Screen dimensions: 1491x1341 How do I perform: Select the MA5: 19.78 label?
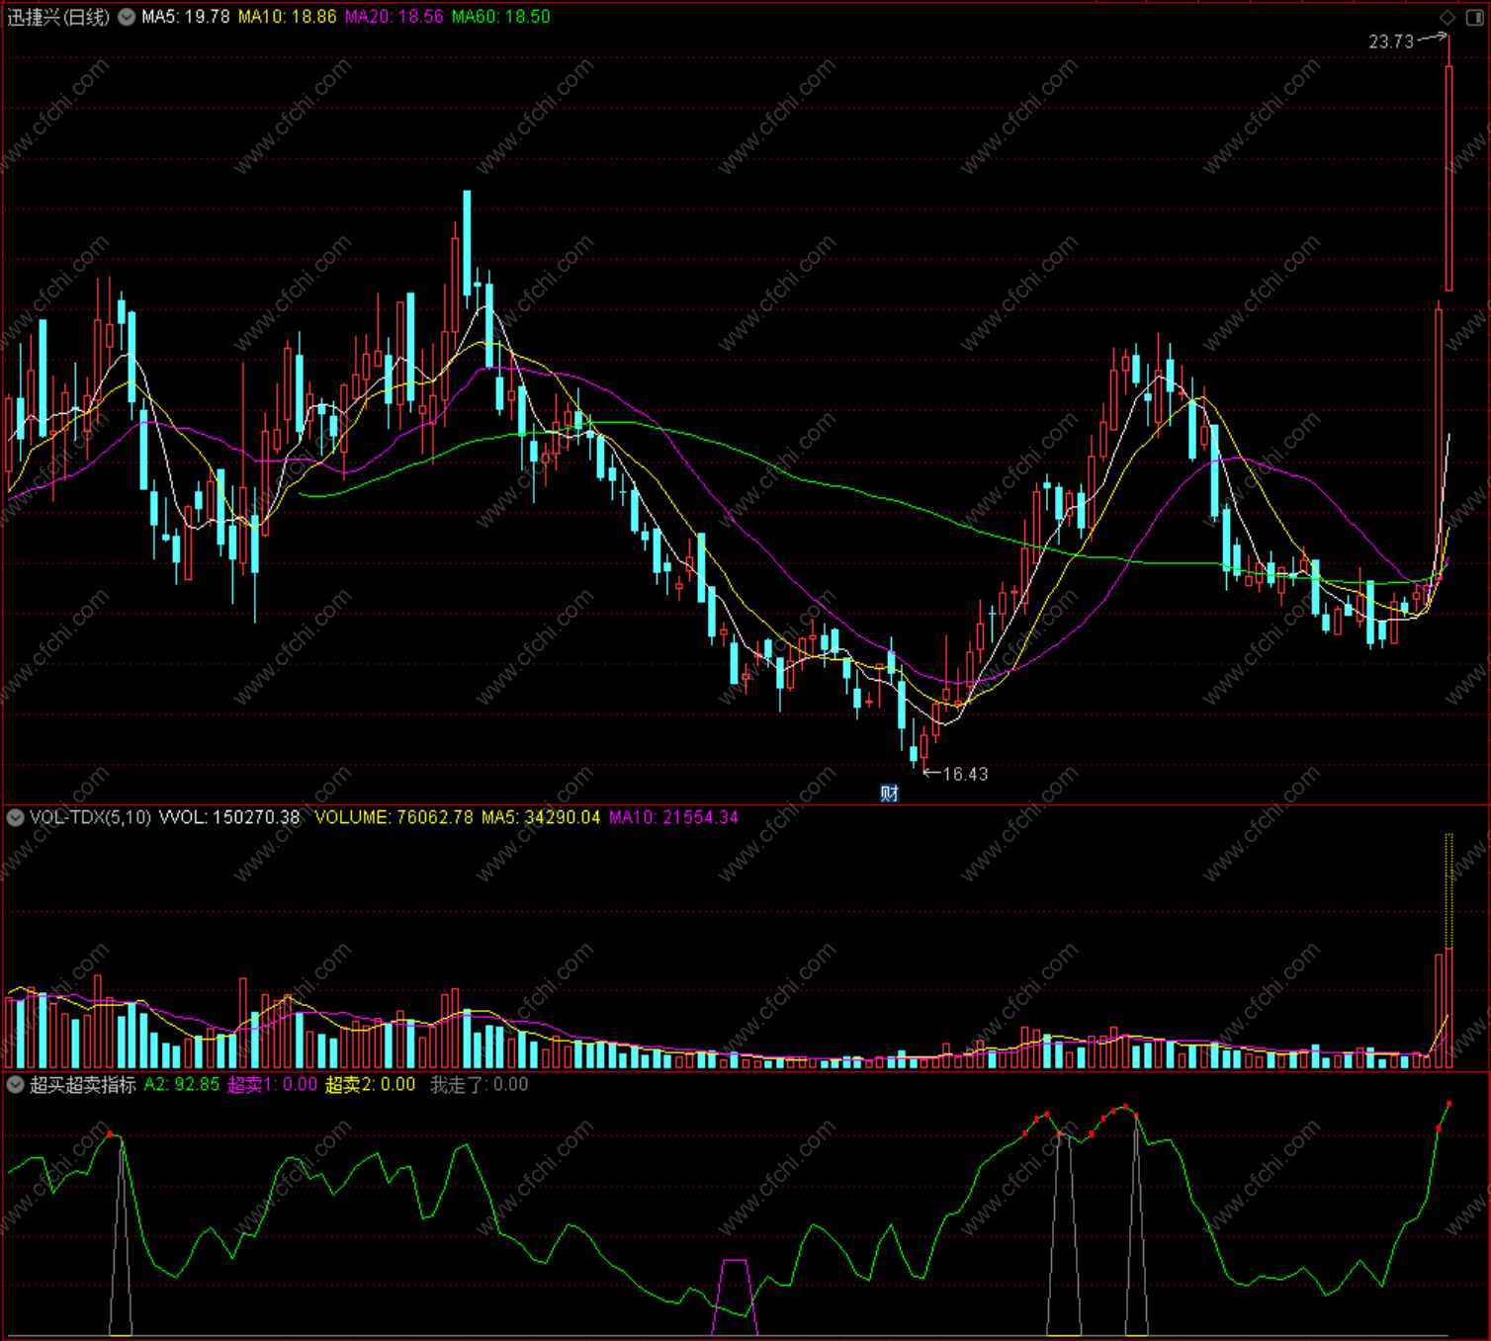click(186, 17)
